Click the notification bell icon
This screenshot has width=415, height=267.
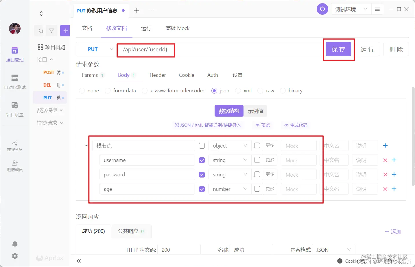[15, 244]
